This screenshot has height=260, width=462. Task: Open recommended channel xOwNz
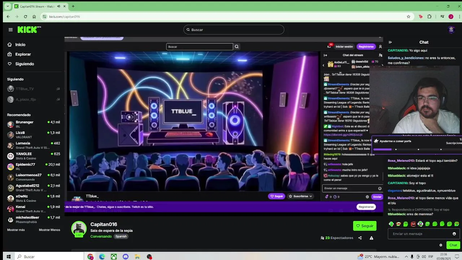click(34, 198)
